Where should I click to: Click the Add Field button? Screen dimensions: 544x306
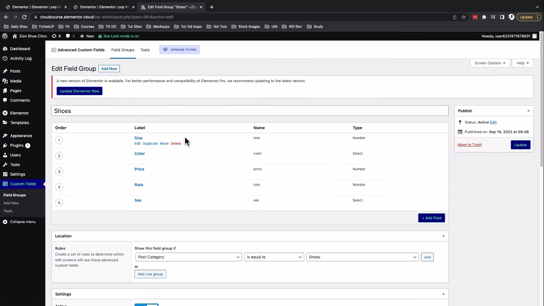point(432,218)
